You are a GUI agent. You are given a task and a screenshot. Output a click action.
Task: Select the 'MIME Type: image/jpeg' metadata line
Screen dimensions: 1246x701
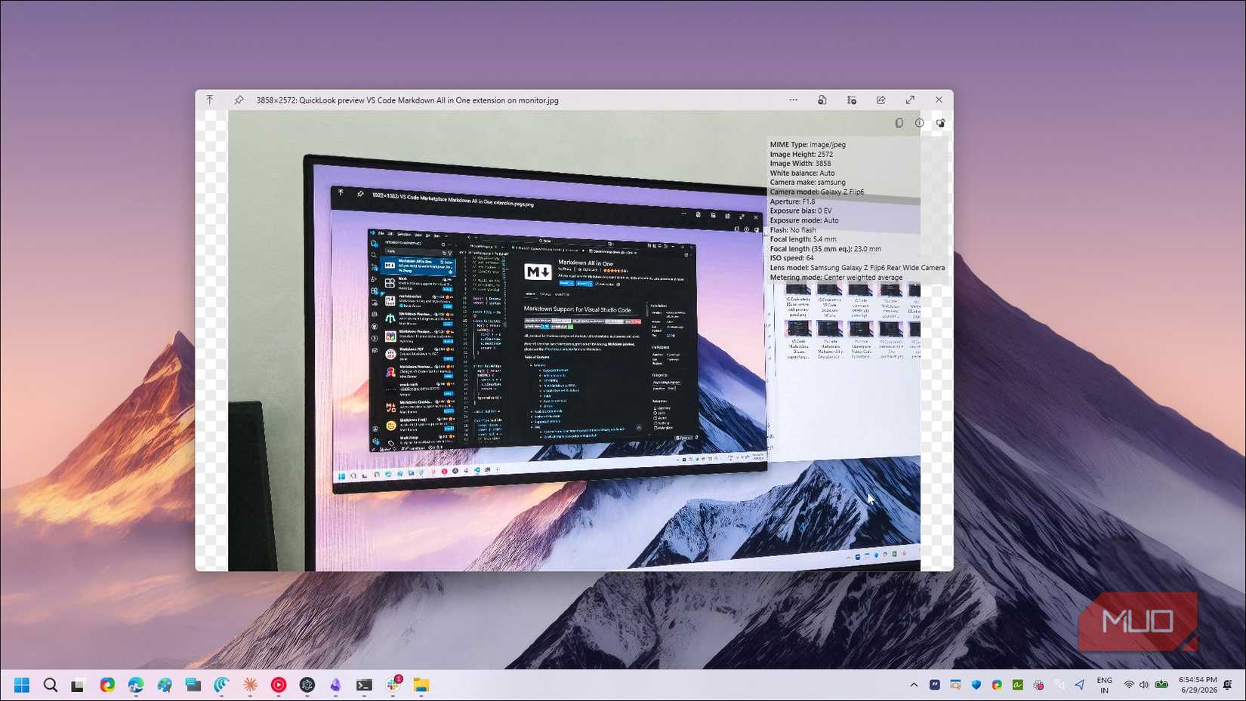[807, 145]
